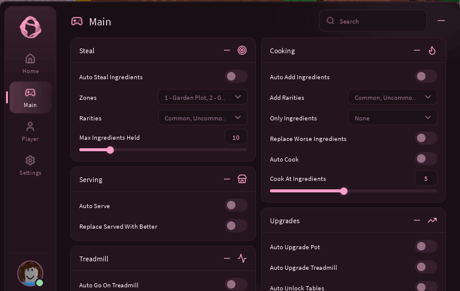Image resolution: width=460 pixels, height=291 pixels.
Task: Enable the Auto Cook switch
Action: [x=426, y=159]
